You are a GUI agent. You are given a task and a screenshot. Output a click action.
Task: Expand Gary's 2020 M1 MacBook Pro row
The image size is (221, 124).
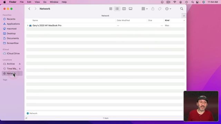click(28, 25)
